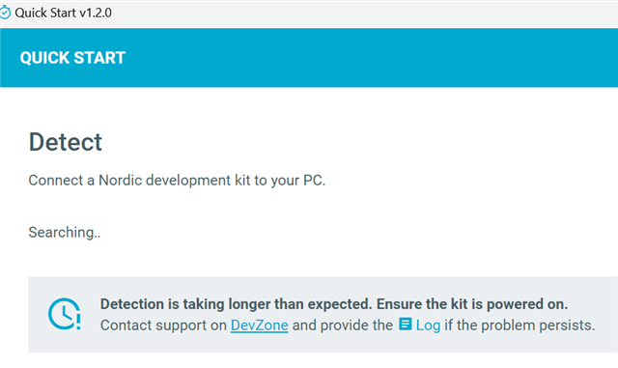Viewport: 618px width, 368px height.
Task: Click the clock warning icon in the banner
Action: (x=65, y=314)
